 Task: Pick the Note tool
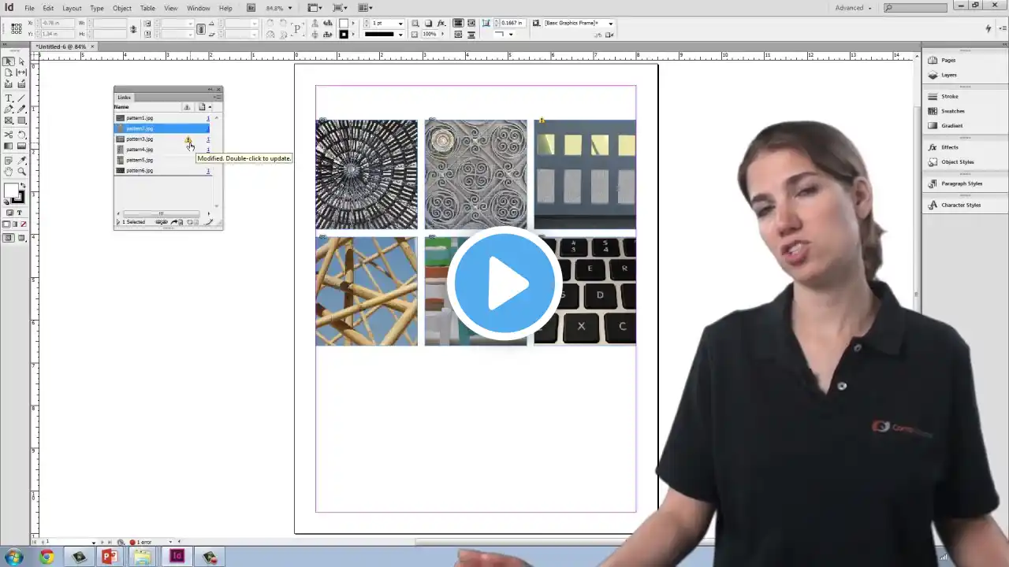coord(9,160)
